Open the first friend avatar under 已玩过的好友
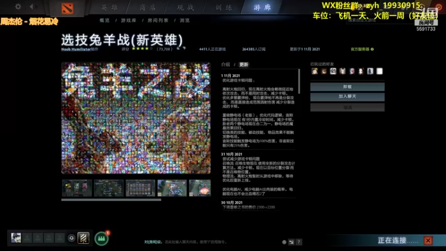Viewport: 446px width, 251px height. [314, 71]
